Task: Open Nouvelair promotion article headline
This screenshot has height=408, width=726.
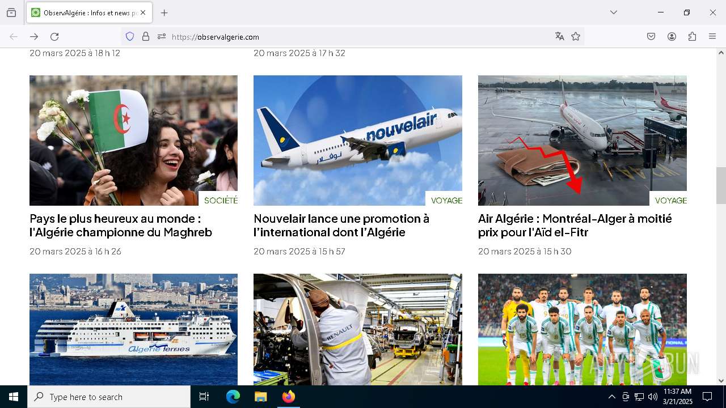Action: point(341,226)
